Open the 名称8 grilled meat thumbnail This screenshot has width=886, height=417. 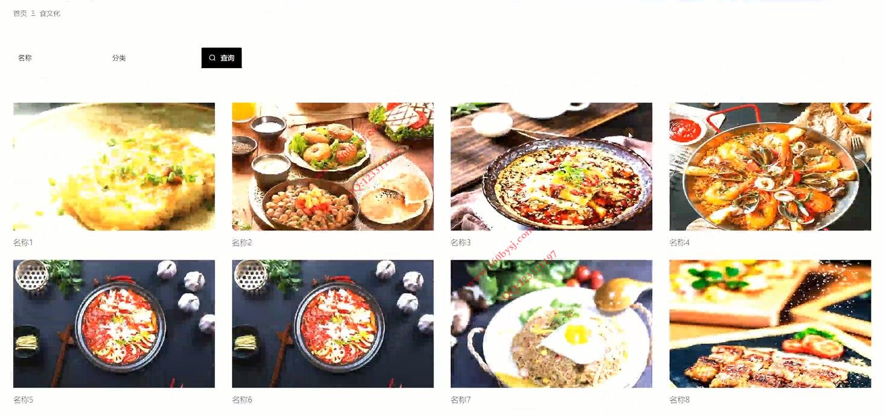770,323
